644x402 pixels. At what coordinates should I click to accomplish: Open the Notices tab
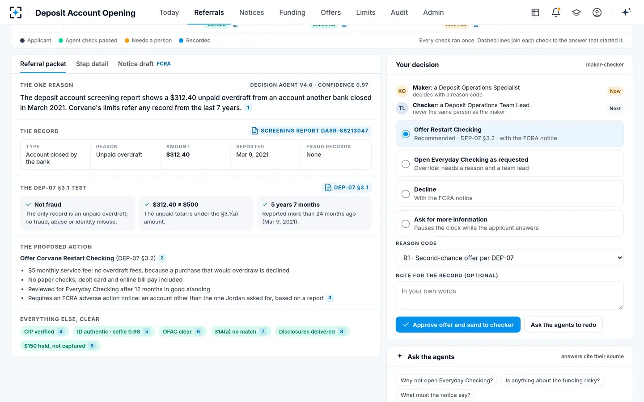(x=251, y=13)
